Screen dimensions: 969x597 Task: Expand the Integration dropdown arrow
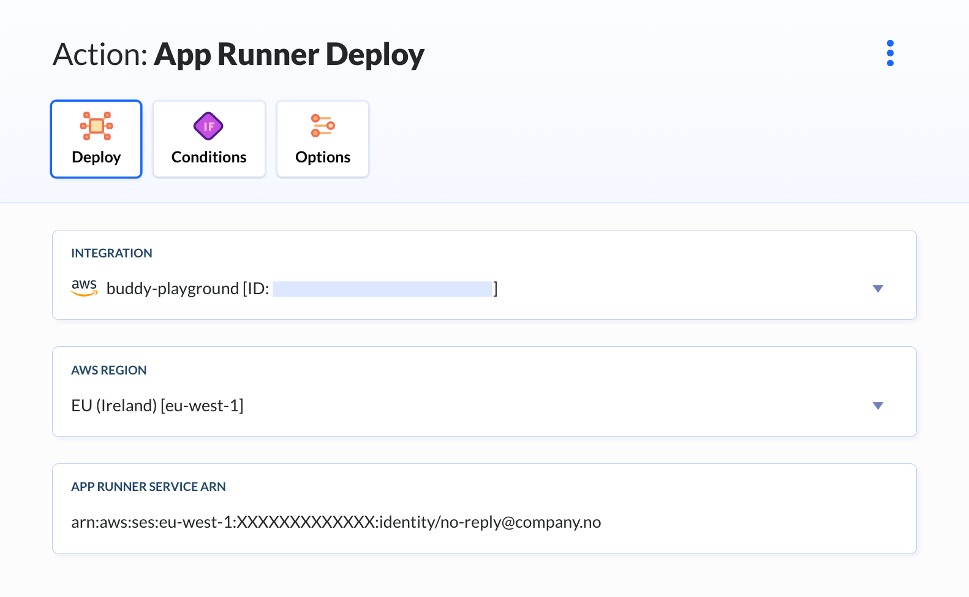tap(878, 289)
